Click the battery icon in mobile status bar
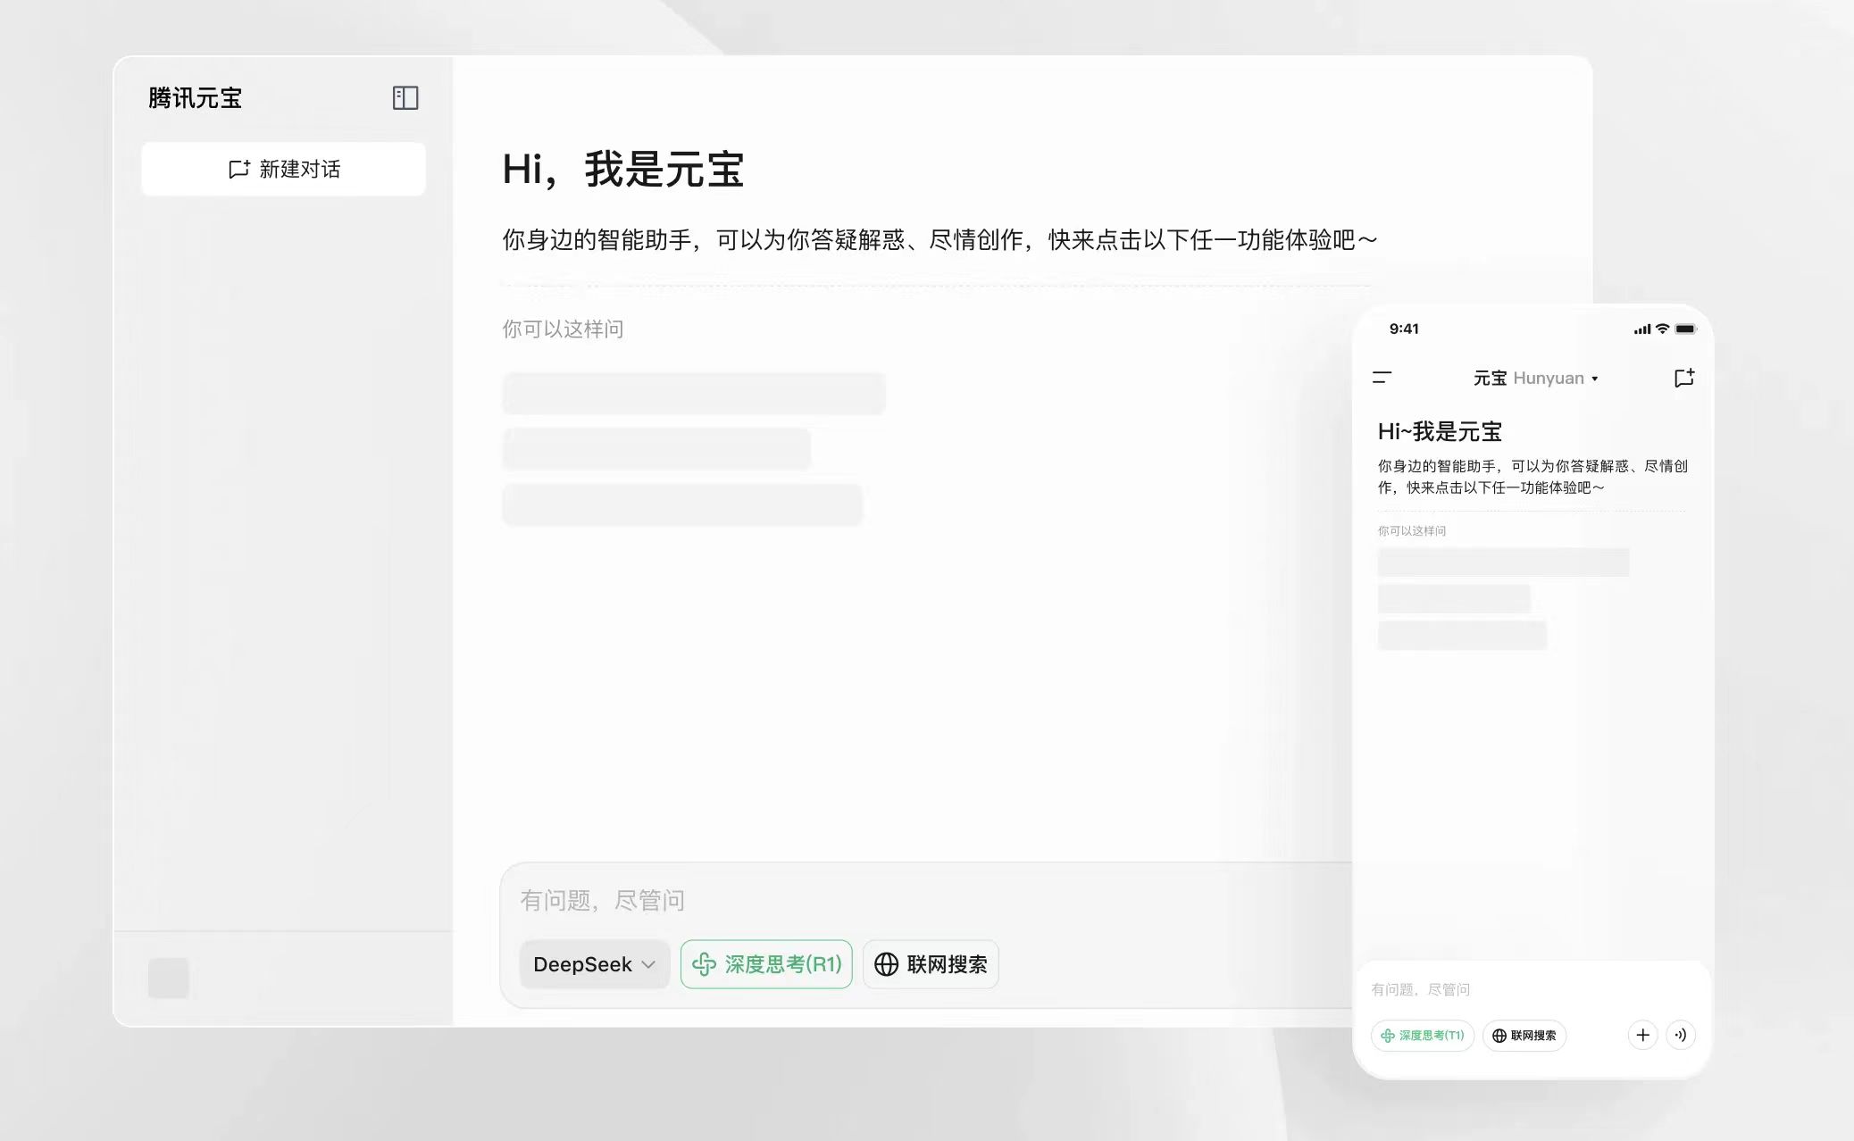The height and width of the screenshot is (1141, 1854). coord(1685,329)
